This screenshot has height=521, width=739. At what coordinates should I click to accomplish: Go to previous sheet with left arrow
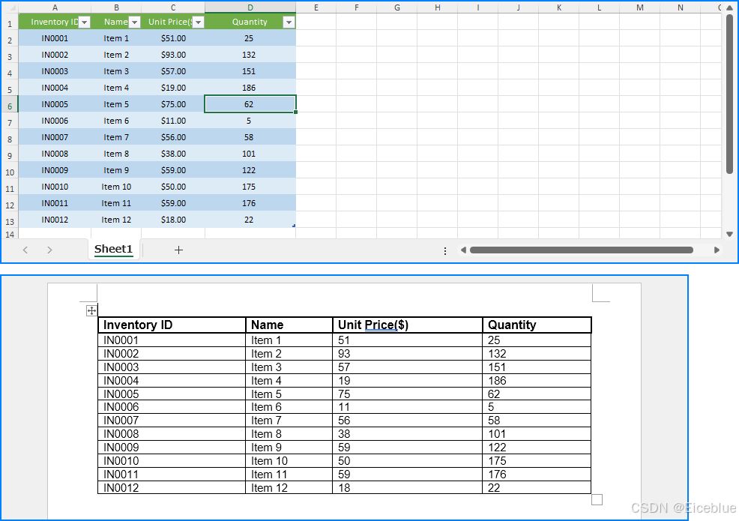[x=25, y=250]
